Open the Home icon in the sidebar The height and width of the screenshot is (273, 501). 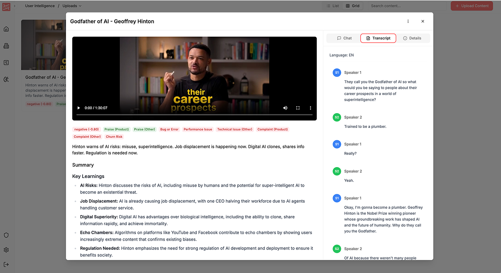tap(6, 29)
